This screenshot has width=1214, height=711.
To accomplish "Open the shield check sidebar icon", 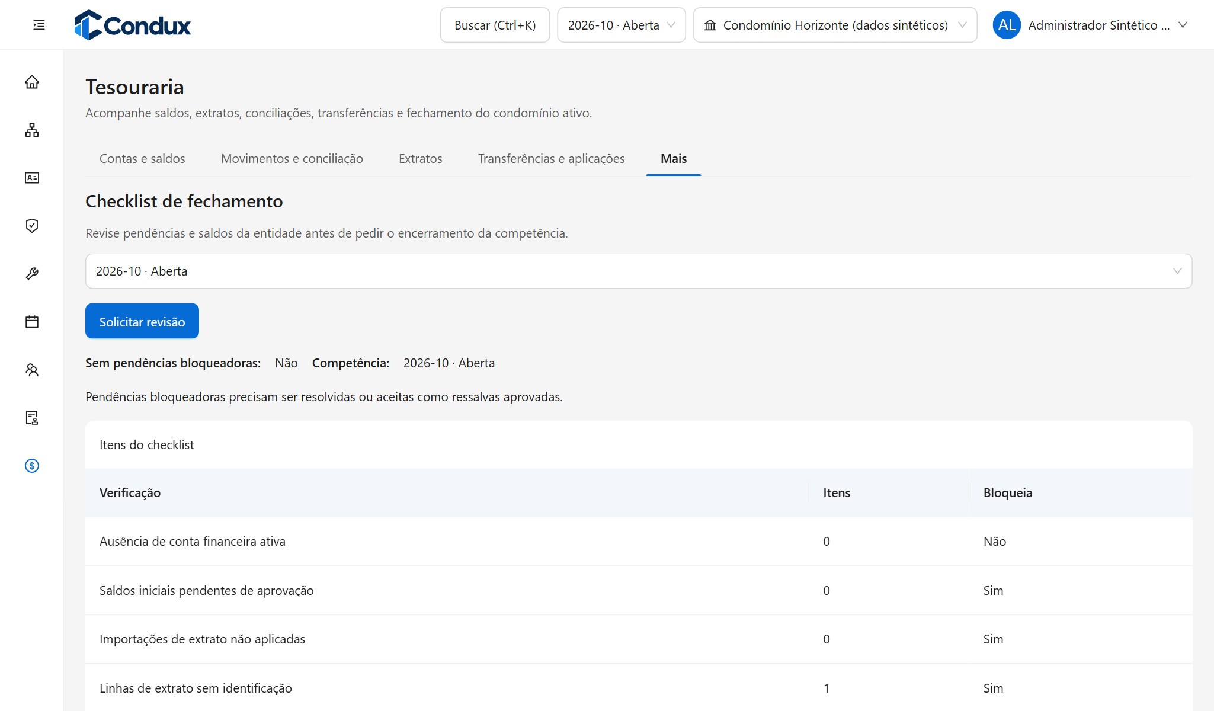I will click(32, 226).
